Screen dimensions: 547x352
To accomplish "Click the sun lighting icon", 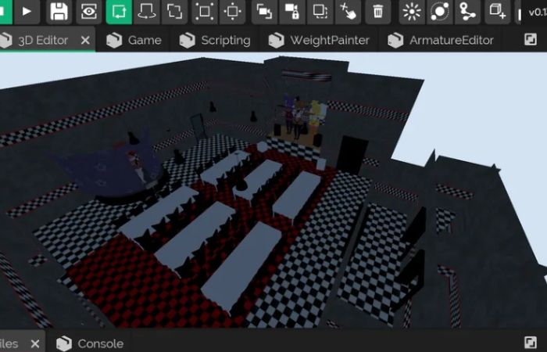I will click(x=412, y=12).
